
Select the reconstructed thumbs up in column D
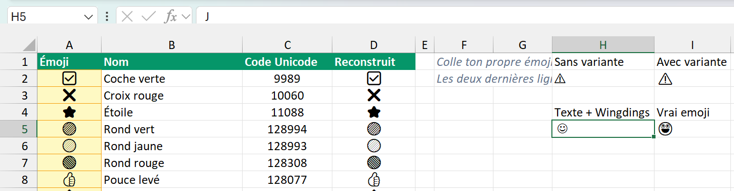(x=374, y=180)
